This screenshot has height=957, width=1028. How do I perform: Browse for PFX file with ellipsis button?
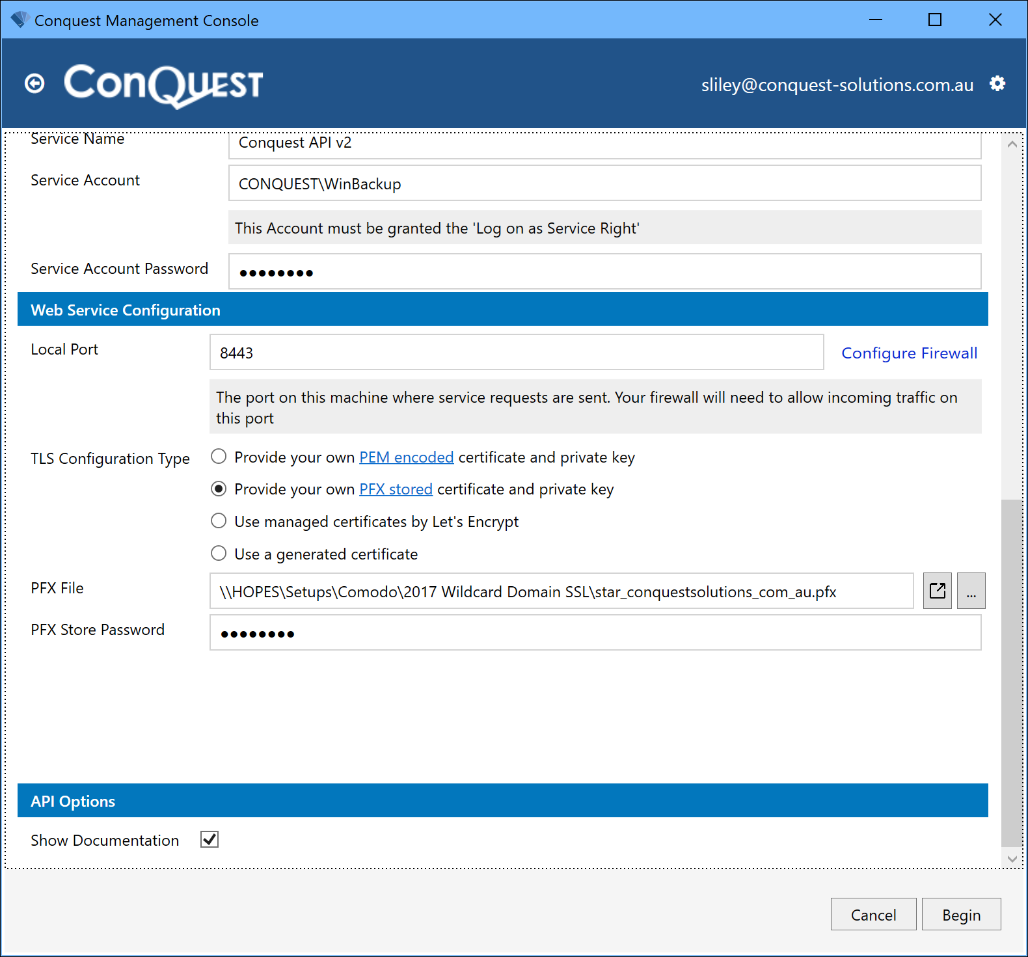[x=971, y=591]
